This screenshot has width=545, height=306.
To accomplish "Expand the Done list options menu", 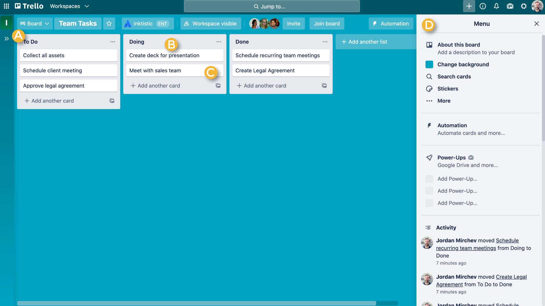I will tap(325, 42).
